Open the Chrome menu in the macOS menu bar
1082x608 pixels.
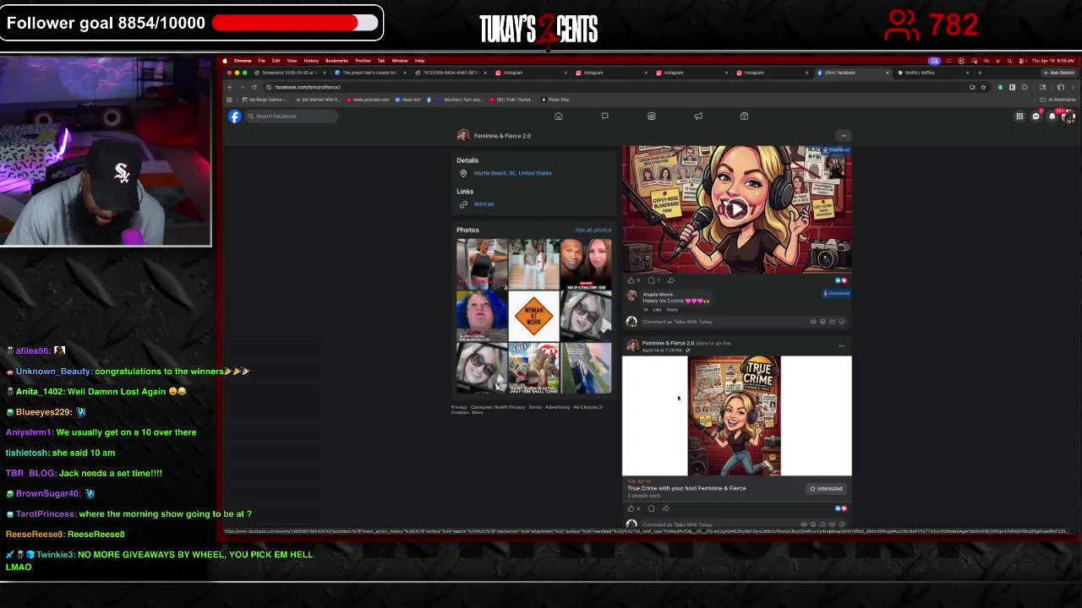(243, 61)
